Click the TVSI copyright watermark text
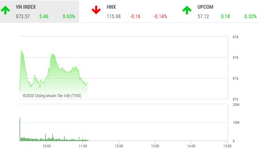This screenshot has height=153, width=260. coord(52,96)
